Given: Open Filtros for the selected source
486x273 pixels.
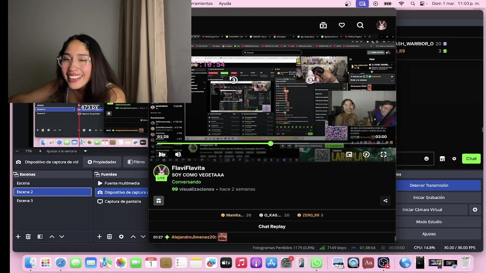Looking at the screenshot, I should click(136, 162).
